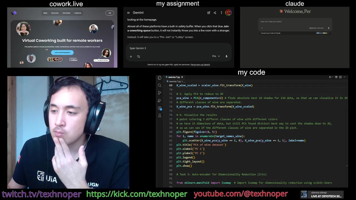
Task: Select the exercise 7.py editor tab
Action: coord(174,77)
